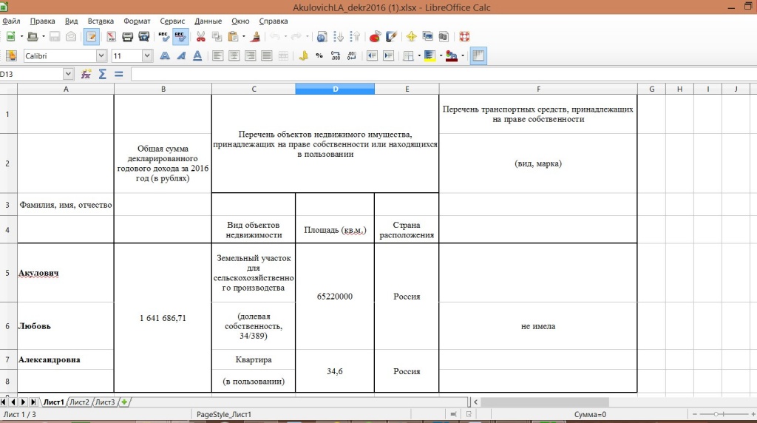
Task: Export directly as PDF
Action: tap(111, 37)
